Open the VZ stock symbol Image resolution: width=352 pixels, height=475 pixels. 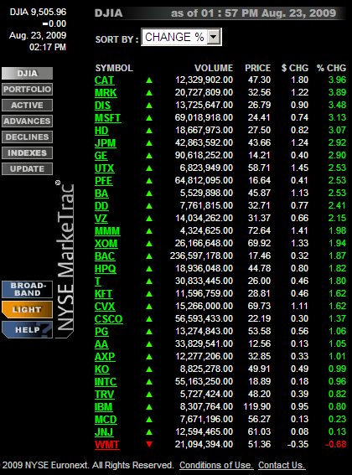coord(101,219)
